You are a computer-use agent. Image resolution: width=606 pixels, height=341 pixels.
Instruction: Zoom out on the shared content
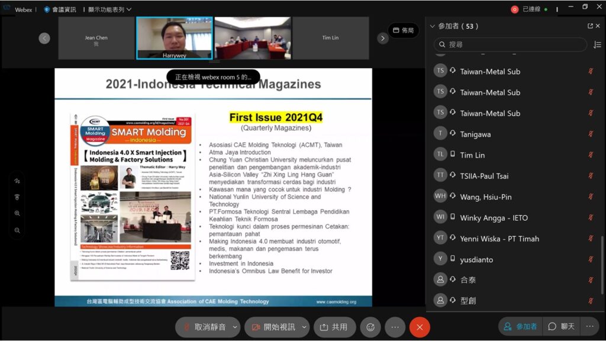pos(17,230)
